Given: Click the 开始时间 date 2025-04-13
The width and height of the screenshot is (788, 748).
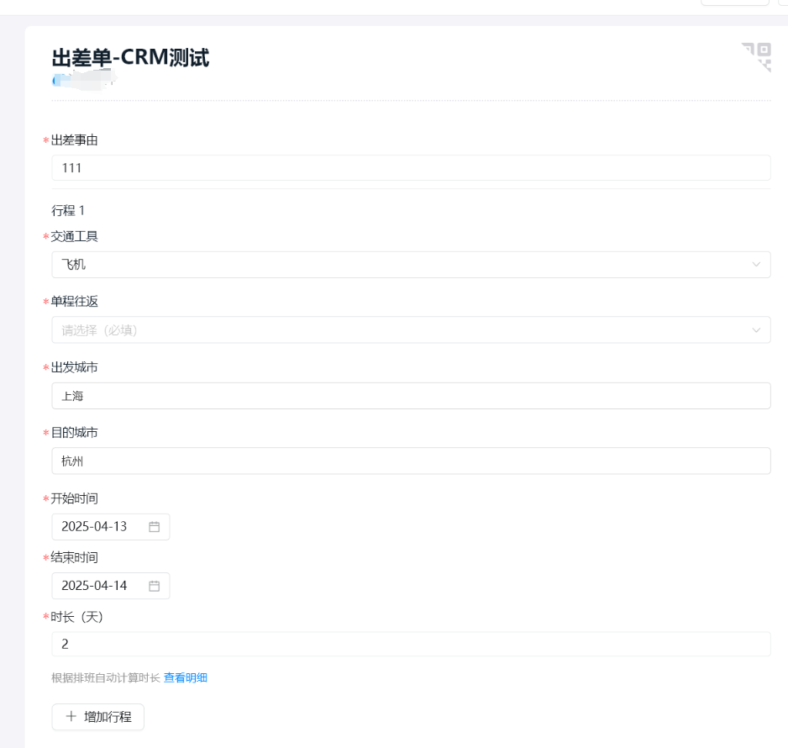Looking at the screenshot, I should click(111, 527).
